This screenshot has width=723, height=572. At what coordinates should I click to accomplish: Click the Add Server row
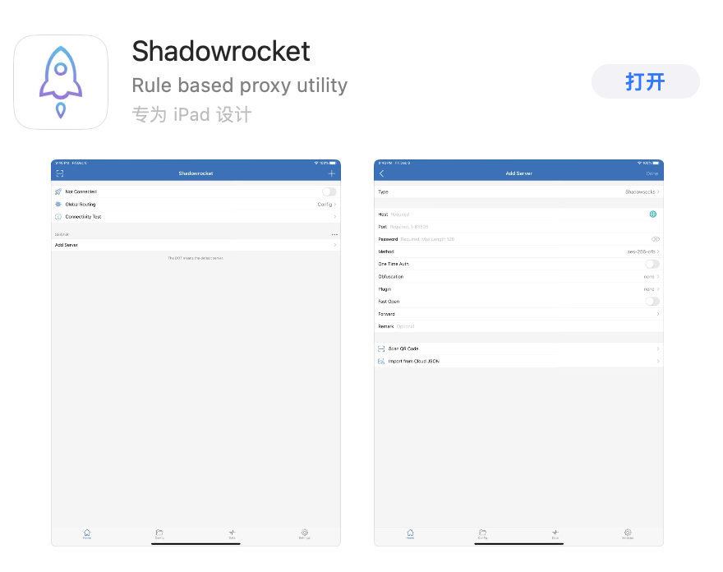click(x=196, y=245)
